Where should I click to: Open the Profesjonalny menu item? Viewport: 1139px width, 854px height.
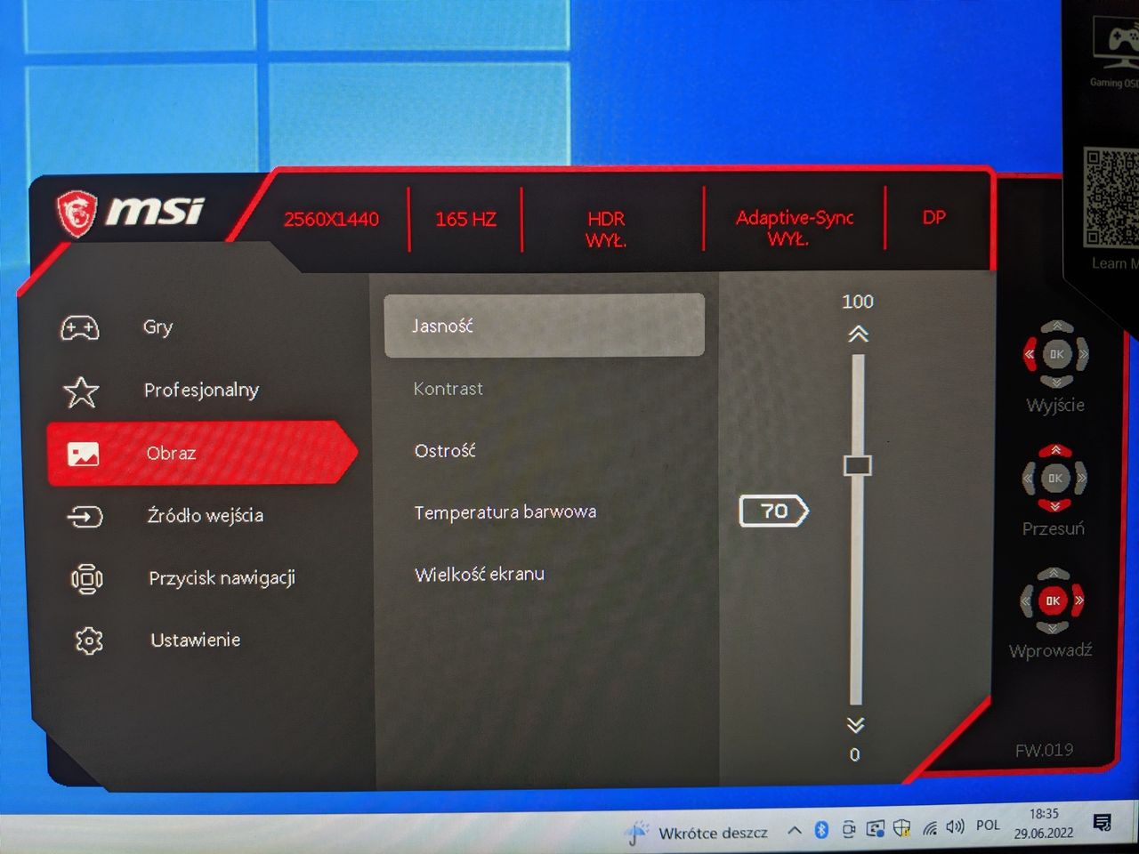click(201, 391)
